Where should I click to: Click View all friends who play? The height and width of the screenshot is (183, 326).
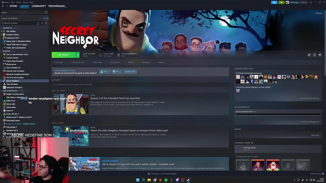(309, 98)
